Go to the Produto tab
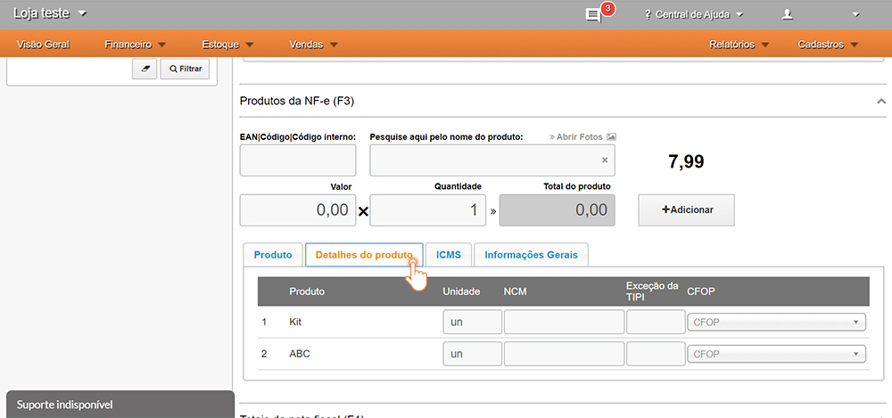 point(273,255)
